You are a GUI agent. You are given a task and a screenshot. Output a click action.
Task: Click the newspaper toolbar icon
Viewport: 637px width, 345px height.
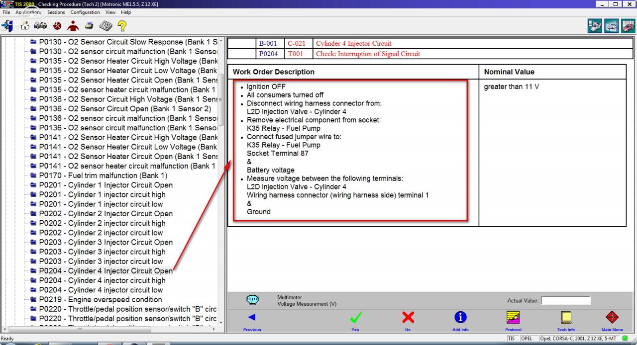click(106, 26)
